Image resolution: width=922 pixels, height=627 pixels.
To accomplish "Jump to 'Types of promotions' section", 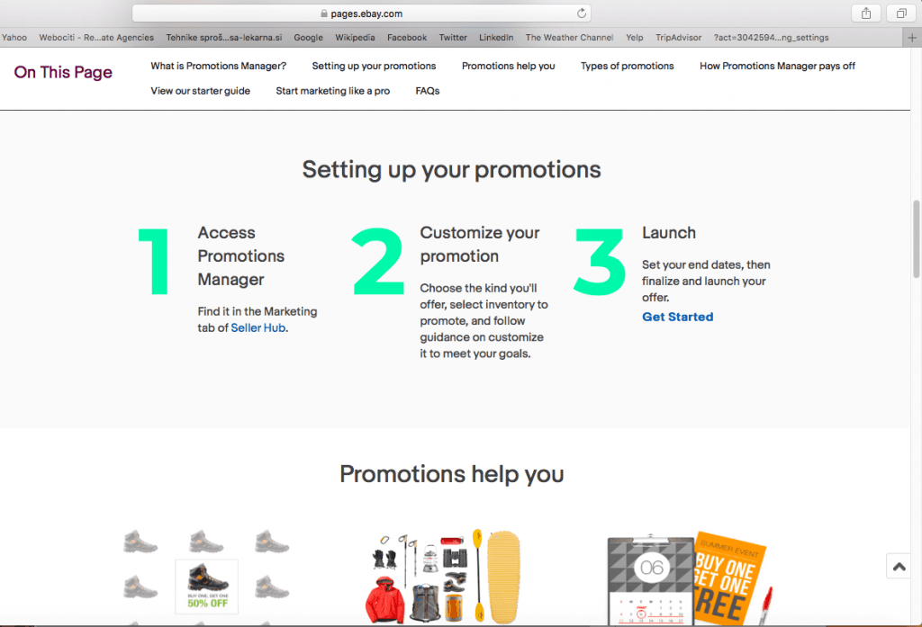I will 627,66.
